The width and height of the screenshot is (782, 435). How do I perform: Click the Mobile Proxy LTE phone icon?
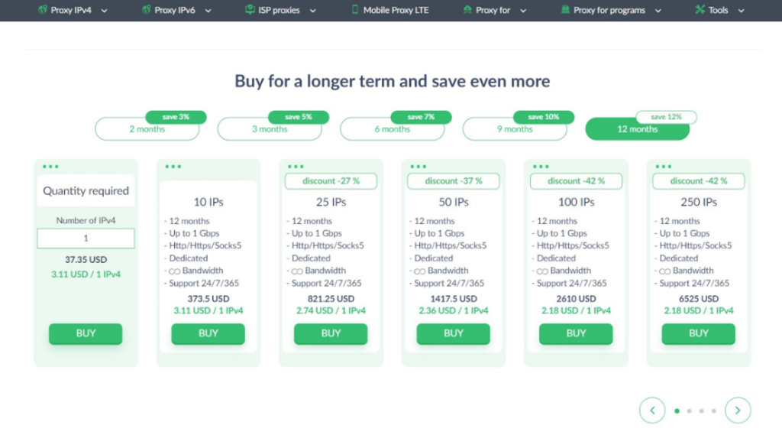(x=355, y=10)
